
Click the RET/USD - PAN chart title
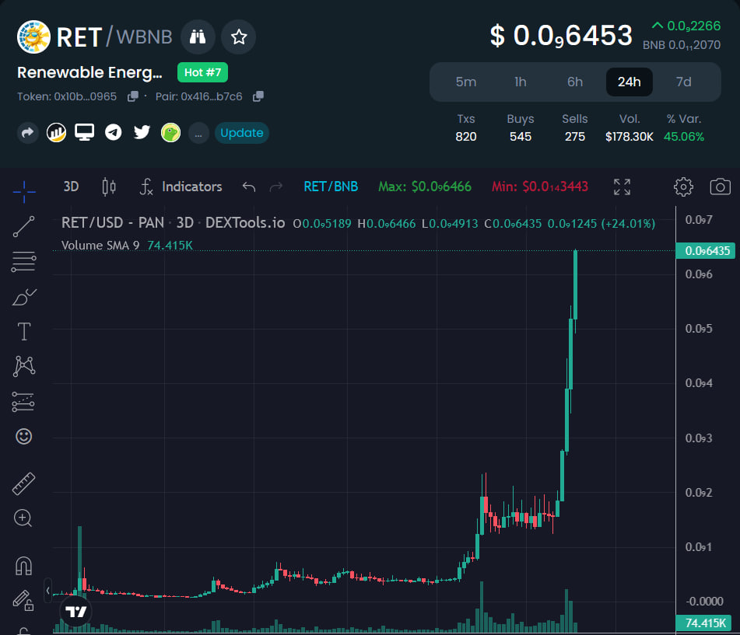(113, 222)
